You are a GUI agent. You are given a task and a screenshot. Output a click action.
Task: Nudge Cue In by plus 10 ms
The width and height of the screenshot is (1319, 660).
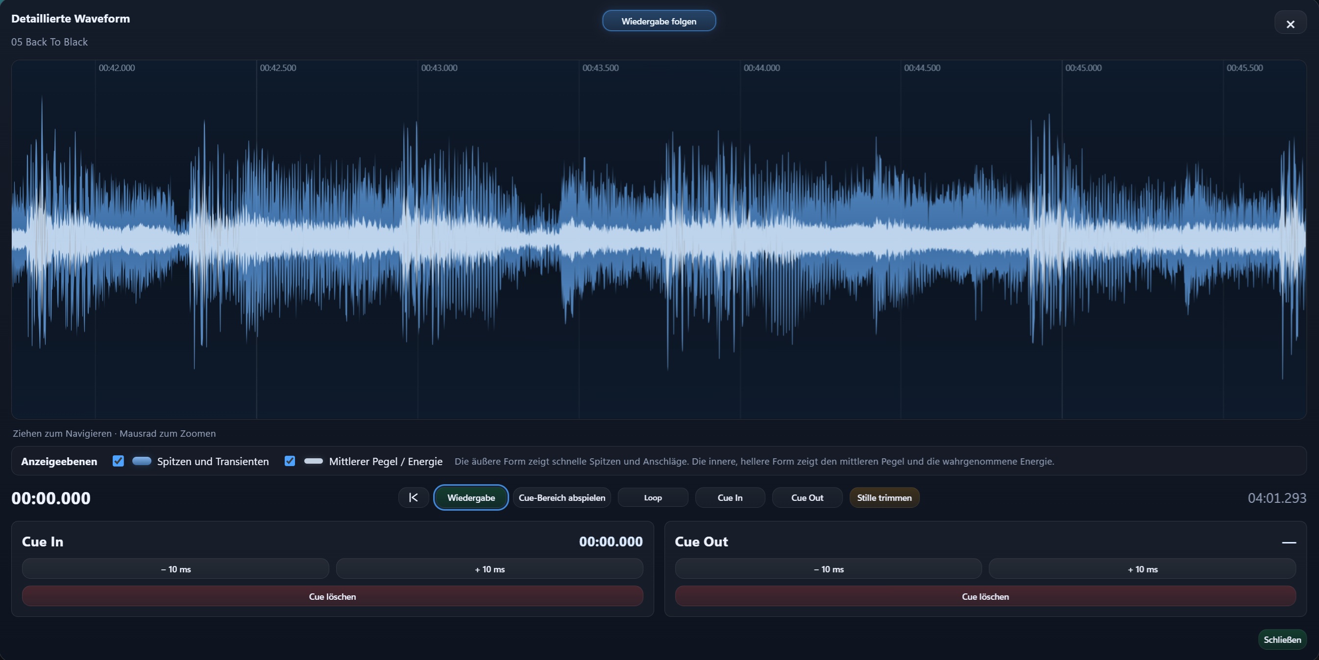489,569
